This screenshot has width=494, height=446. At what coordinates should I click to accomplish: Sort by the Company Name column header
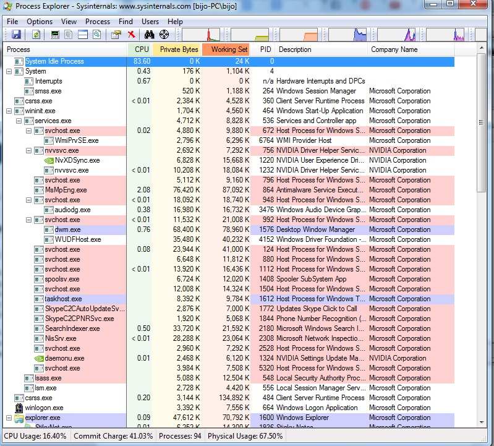pos(411,49)
